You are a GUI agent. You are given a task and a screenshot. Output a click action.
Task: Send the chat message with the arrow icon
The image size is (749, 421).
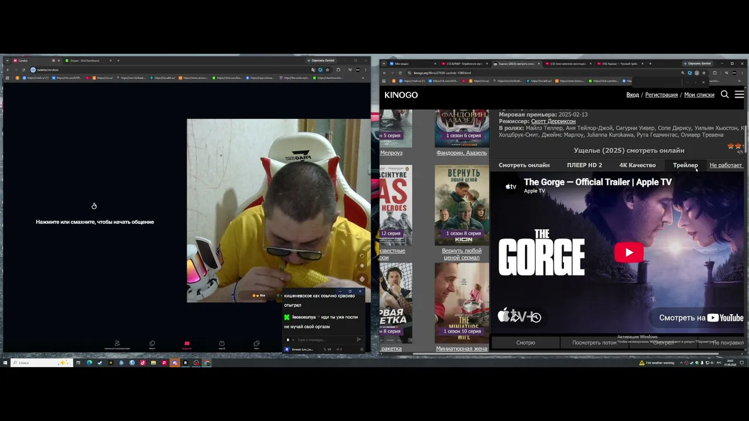pos(359,340)
